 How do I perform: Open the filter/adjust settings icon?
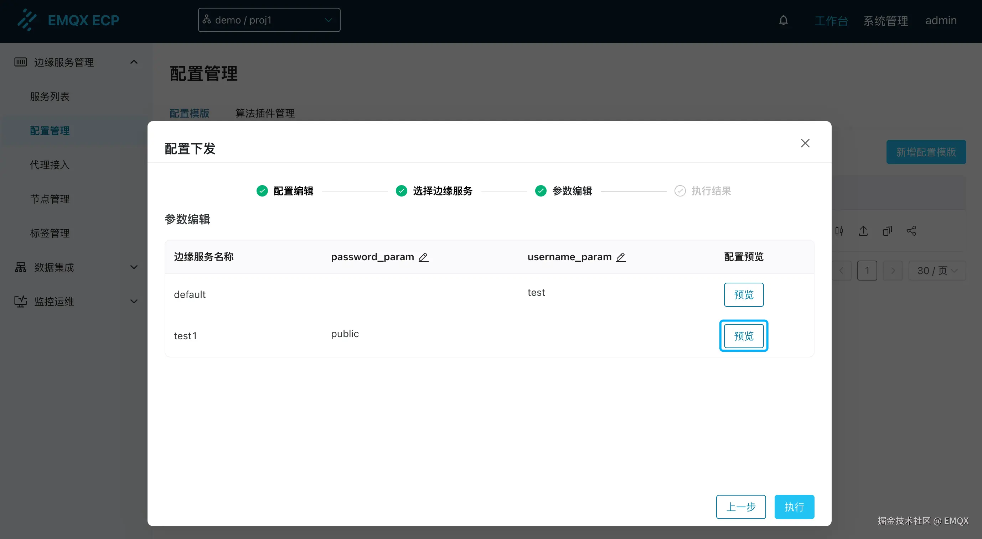tap(839, 230)
